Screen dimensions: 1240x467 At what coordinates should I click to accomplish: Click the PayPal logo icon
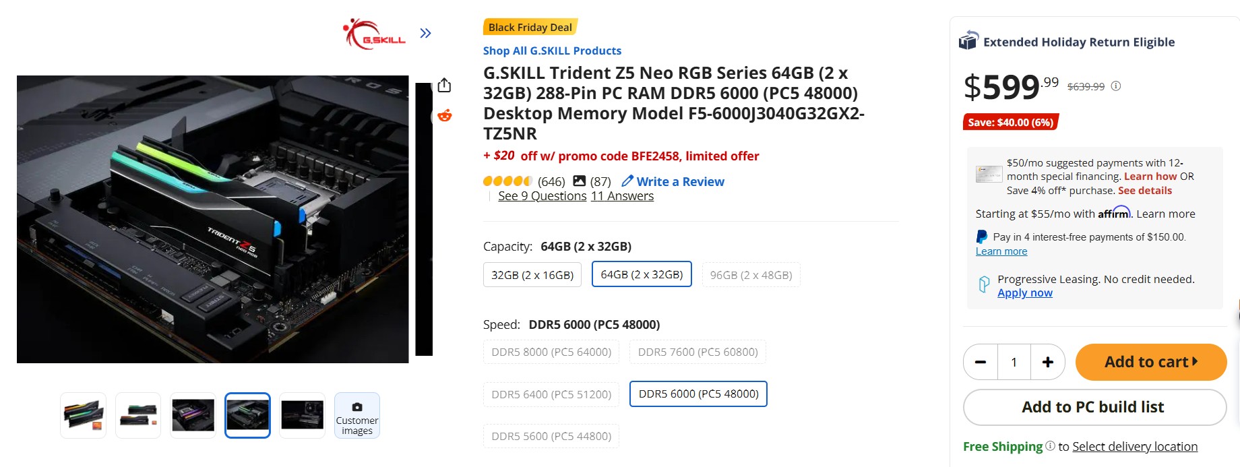click(x=983, y=237)
